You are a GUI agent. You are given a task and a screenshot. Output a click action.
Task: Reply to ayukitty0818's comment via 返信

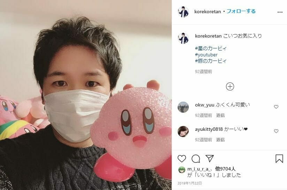pyautogui.click(x=220, y=140)
